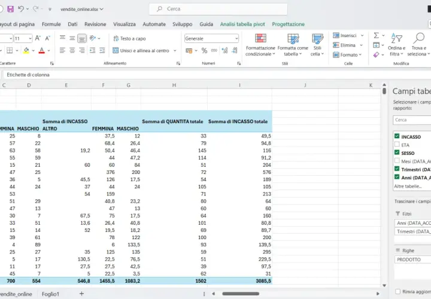Apply the red font color

coord(42,50)
